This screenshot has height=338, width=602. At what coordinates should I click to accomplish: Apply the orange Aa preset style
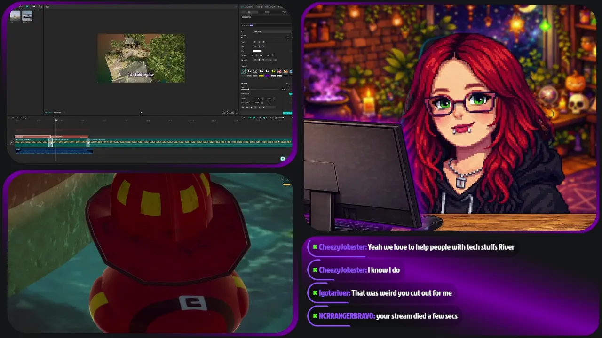285,71
